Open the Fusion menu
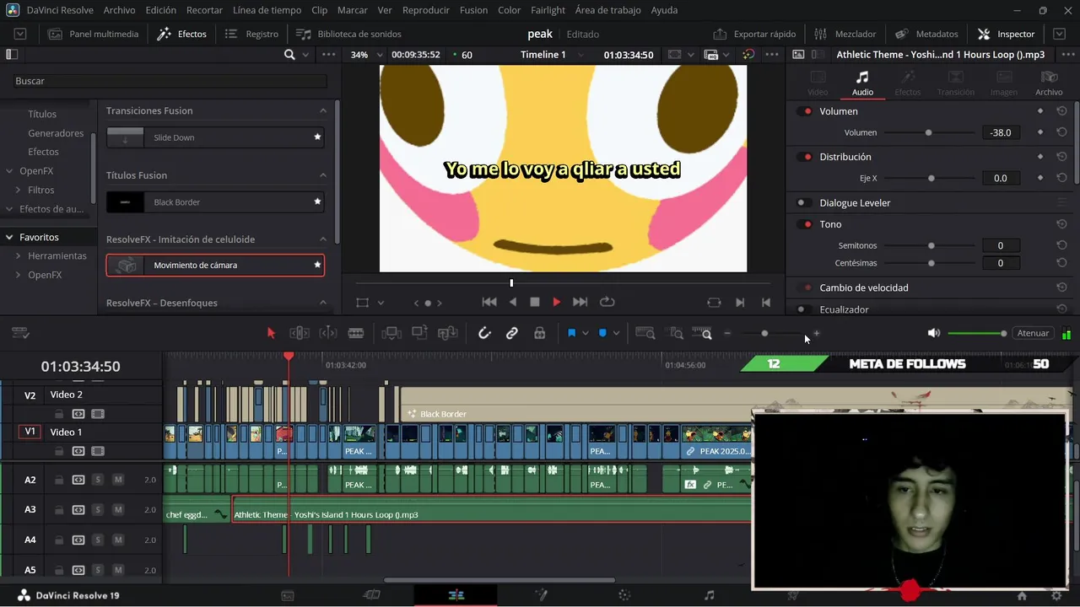This screenshot has width=1080, height=607. pyautogui.click(x=473, y=10)
